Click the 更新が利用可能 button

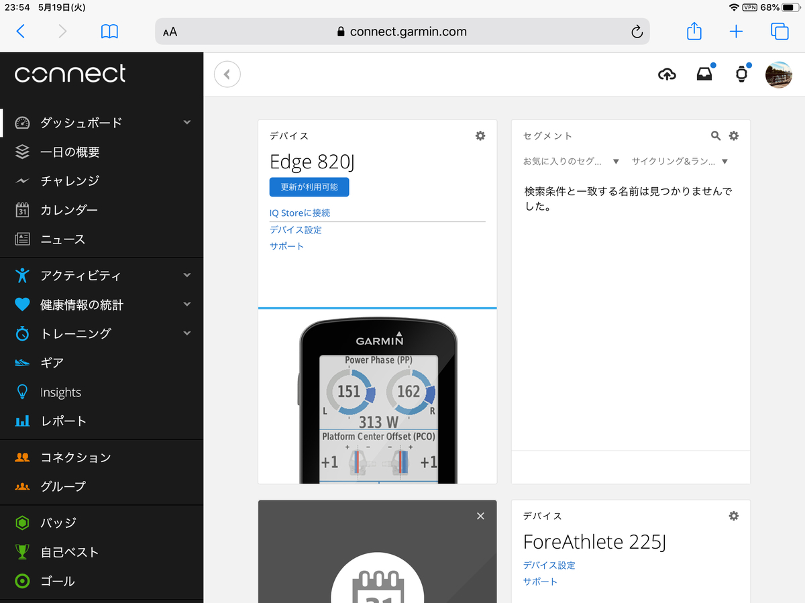pos(309,187)
